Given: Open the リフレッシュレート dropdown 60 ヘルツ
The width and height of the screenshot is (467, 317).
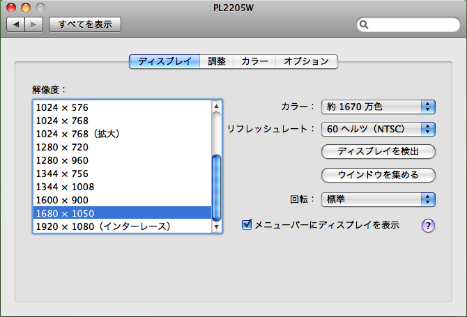Looking at the screenshot, I should (378, 129).
